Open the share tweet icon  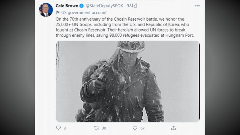click(x=174, y=128)
